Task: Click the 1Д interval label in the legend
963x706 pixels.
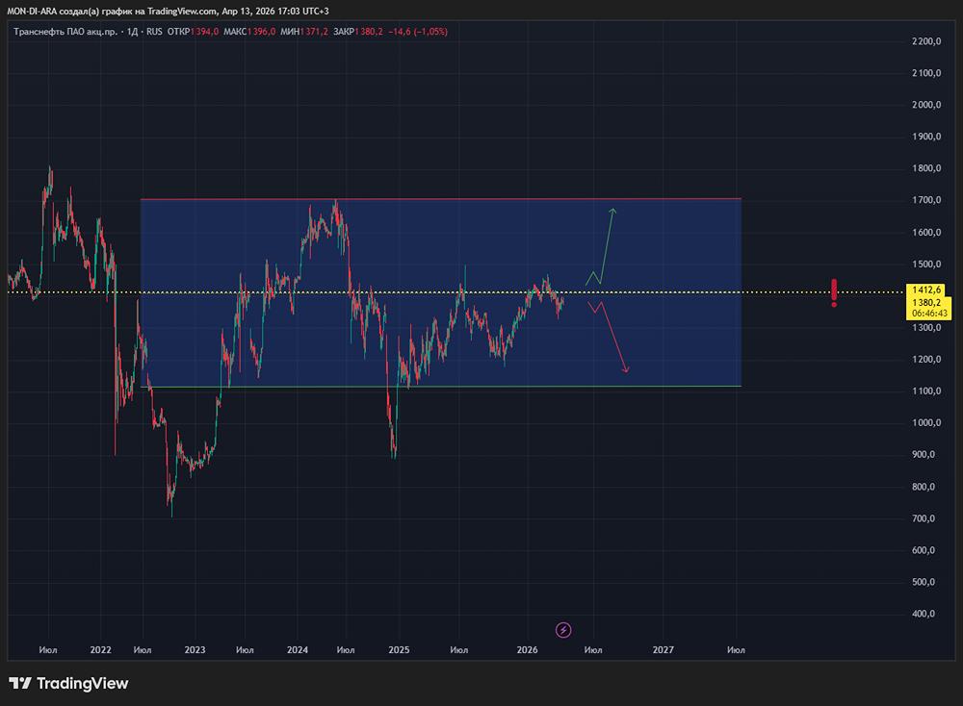Action: [x=132, y=32]
